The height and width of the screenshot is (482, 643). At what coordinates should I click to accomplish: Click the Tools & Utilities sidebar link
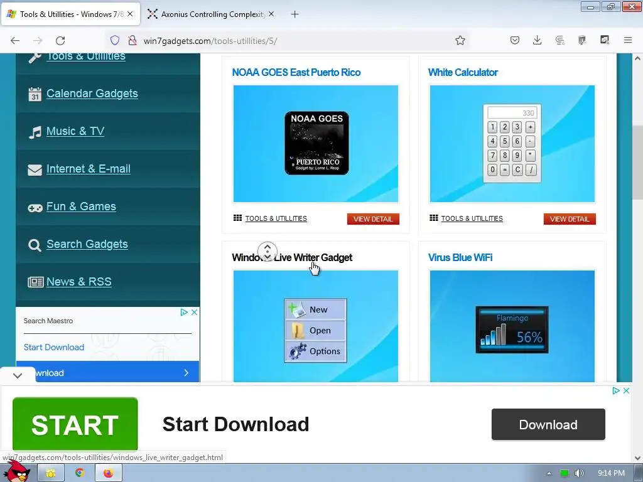(85, 56)
